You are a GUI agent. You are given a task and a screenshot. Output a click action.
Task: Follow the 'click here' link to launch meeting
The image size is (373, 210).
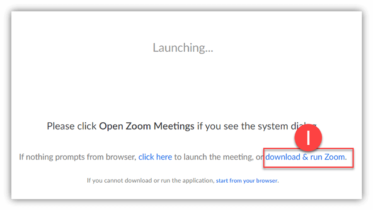coord(155,157)
